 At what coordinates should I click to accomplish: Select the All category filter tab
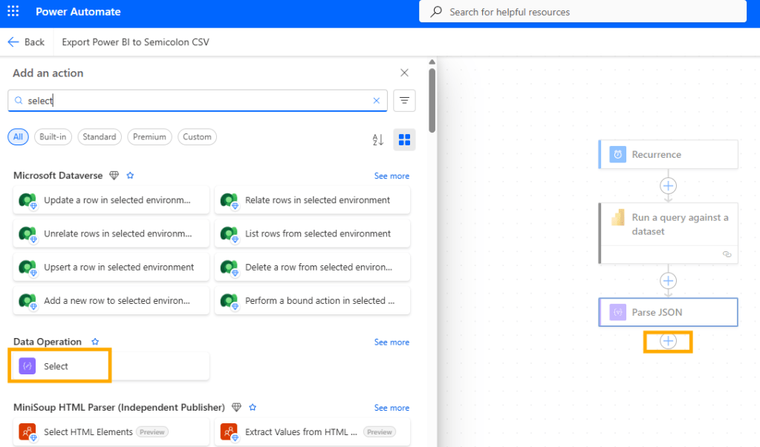[x=17, y=137]
